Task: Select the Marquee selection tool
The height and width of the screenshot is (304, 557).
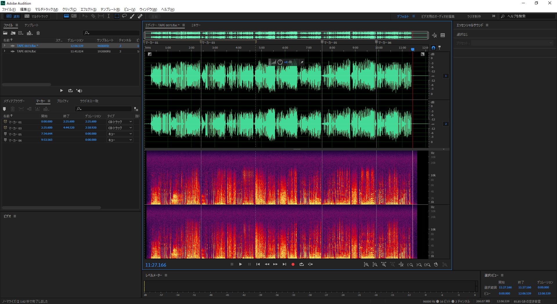Action: point(117,16)
